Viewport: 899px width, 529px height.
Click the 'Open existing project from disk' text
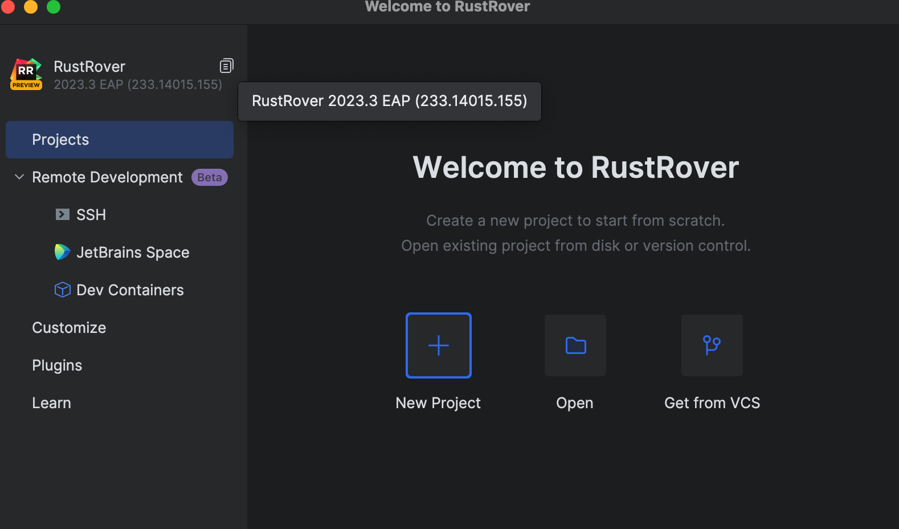tap(576, 246)
